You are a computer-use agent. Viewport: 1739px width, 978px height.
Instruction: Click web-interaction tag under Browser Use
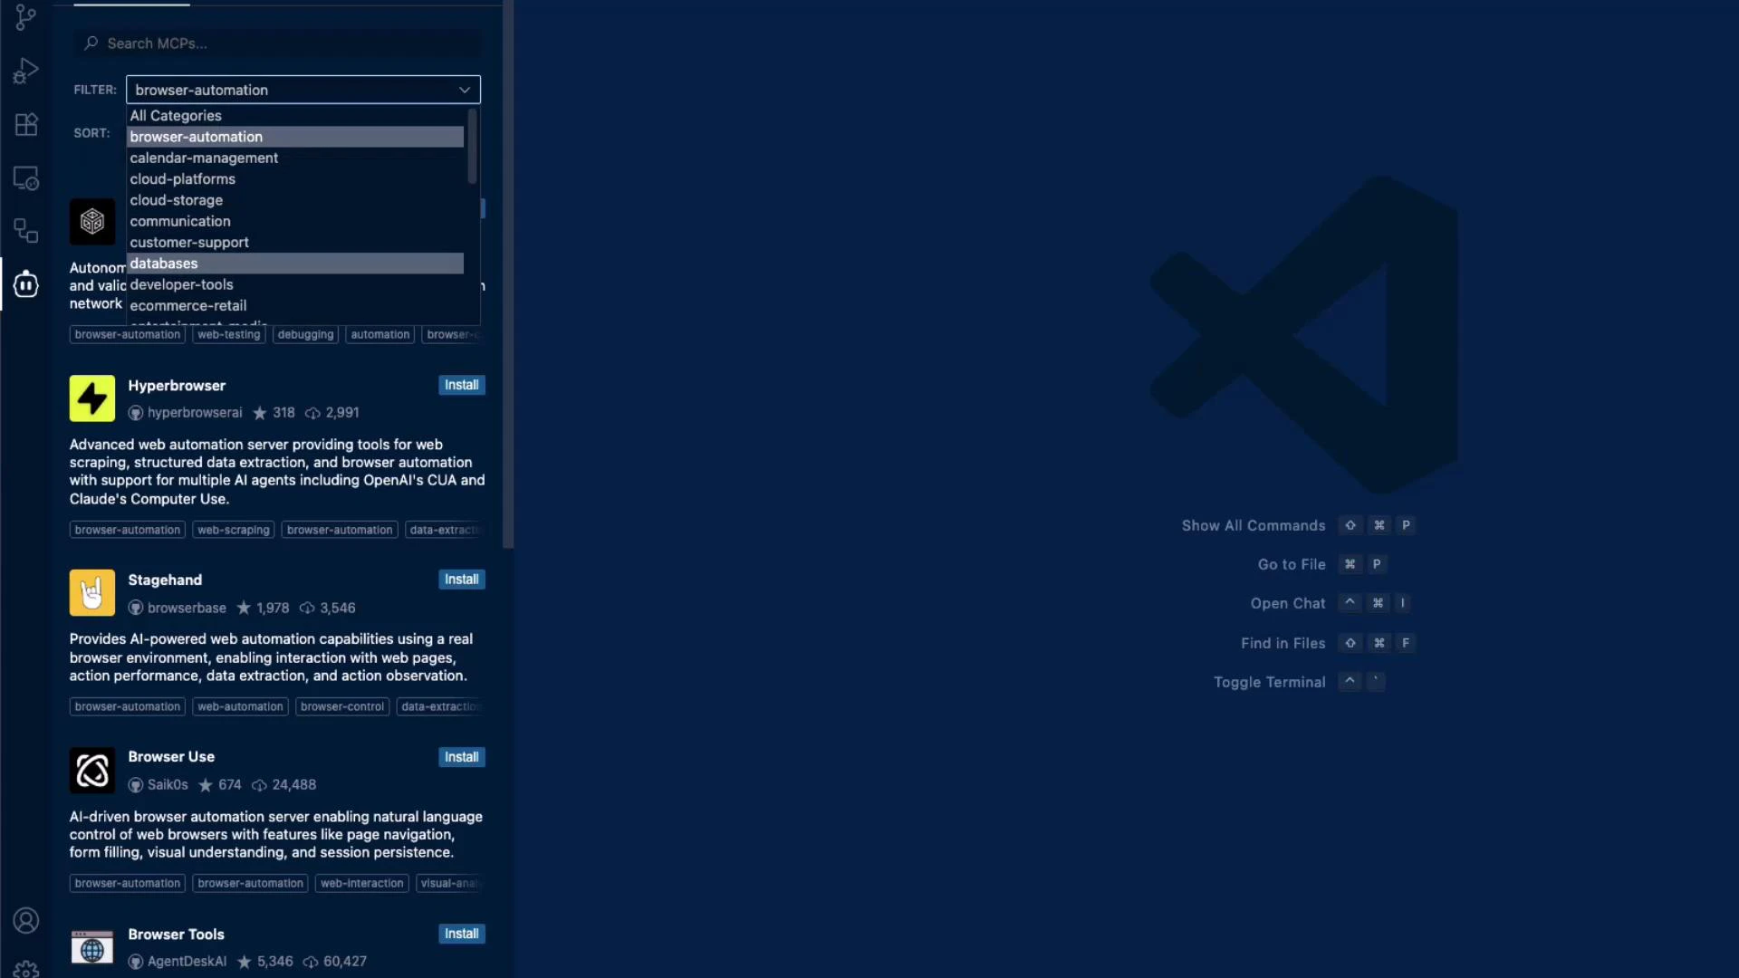point(361,884)
